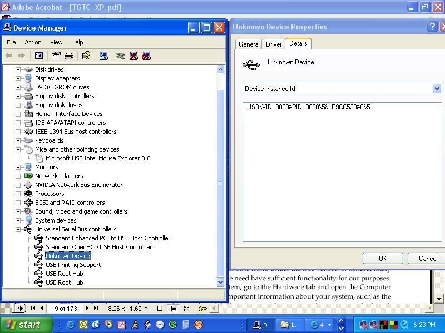This screenshot has height=333, width=445.
Task: Click the context help question-mark button
Action: 432,27
